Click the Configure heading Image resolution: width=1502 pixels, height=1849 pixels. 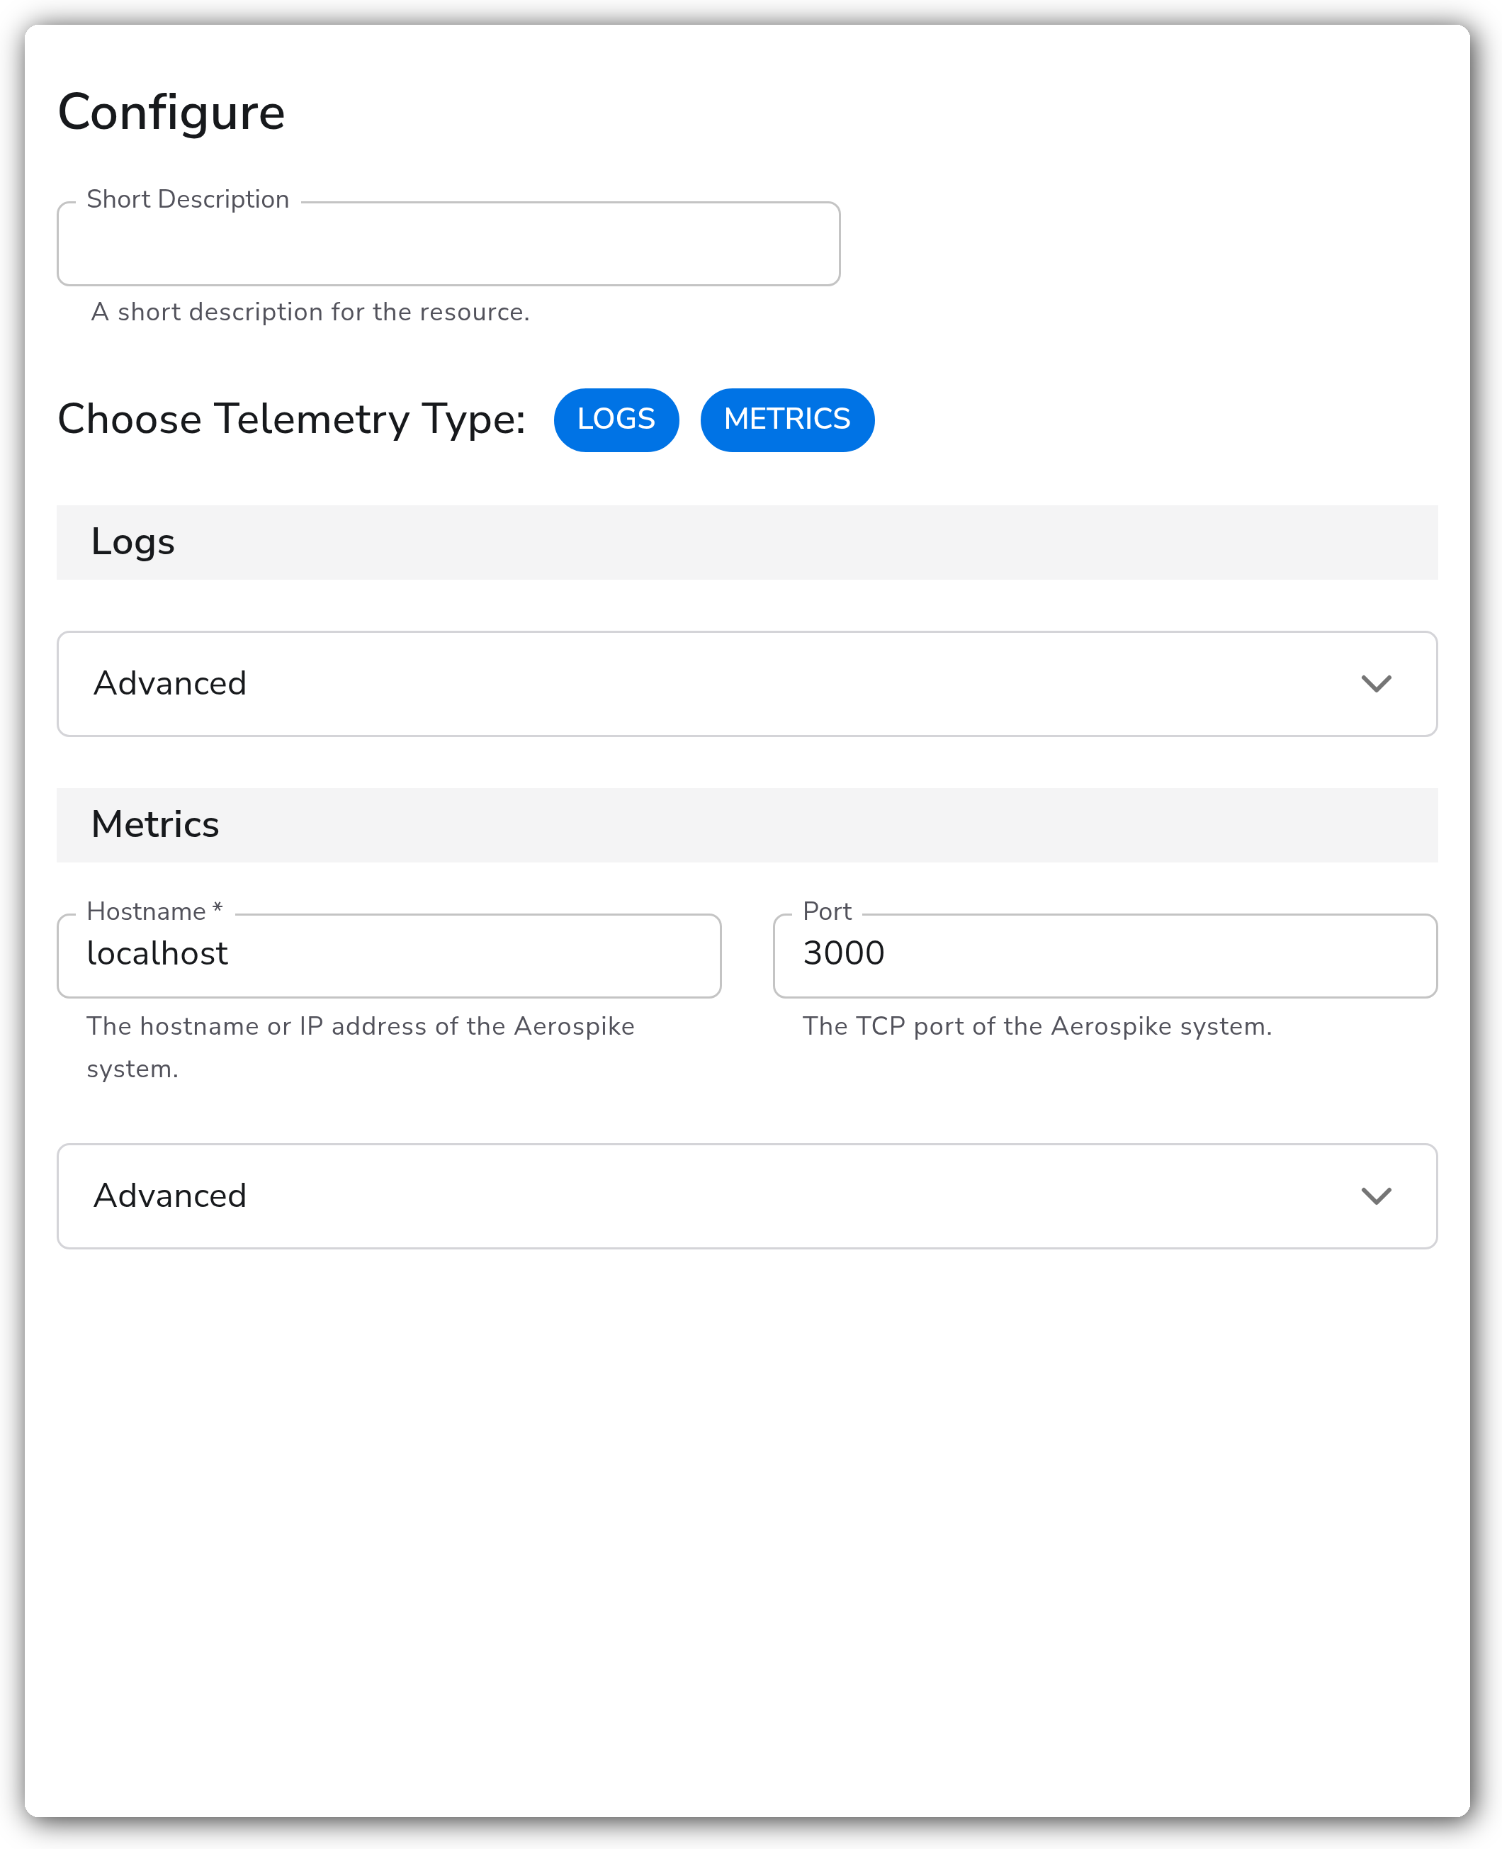171,113
